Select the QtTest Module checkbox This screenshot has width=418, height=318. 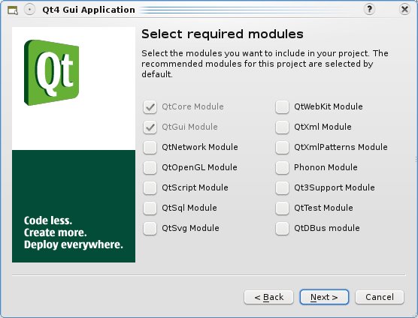tap(282, 208)
